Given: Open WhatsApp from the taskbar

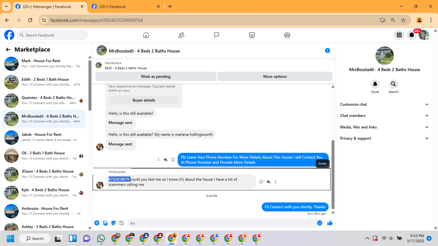Looking at the screenshot, I should pos(101,238).
